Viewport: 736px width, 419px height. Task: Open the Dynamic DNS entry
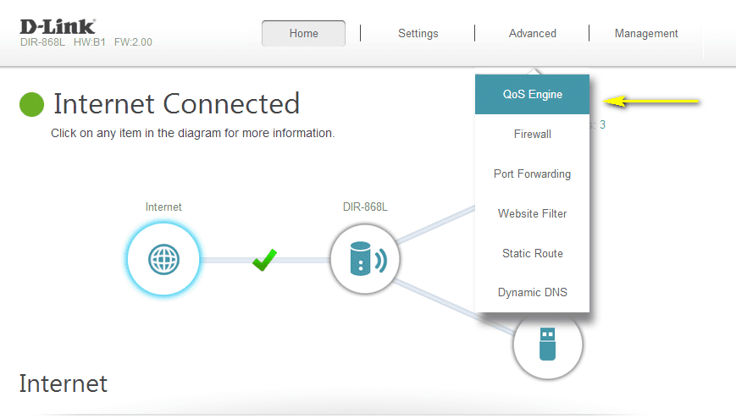(532, 293)
